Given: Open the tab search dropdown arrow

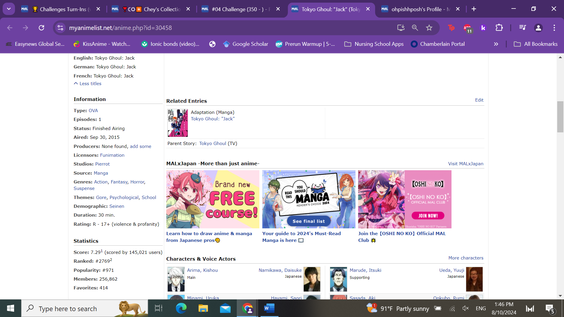Looking at the screenshot, I should (x=9, y=9).
